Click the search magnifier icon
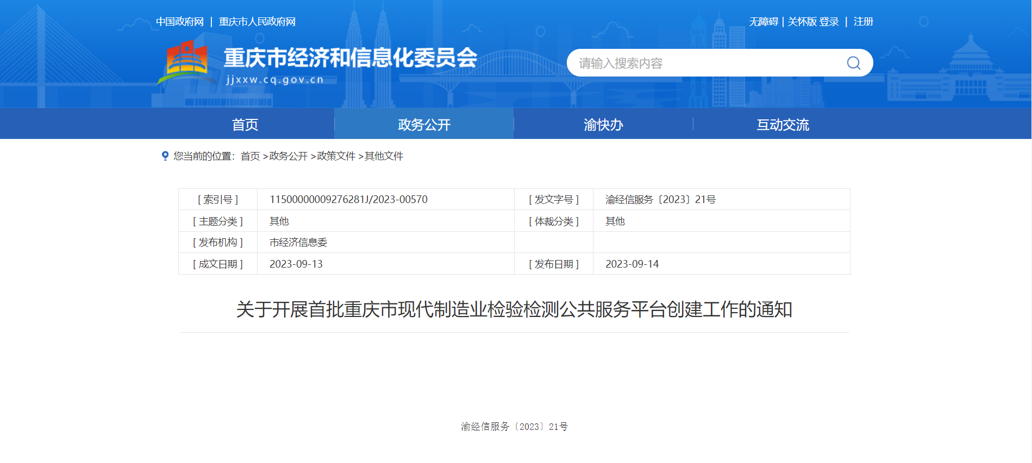This screenshot has height=463, width=1032. pyautogui.click(x=853, y=63)
